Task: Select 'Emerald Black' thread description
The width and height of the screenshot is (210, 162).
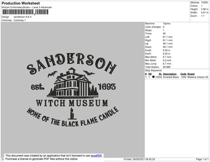Action: coord(171,77)
